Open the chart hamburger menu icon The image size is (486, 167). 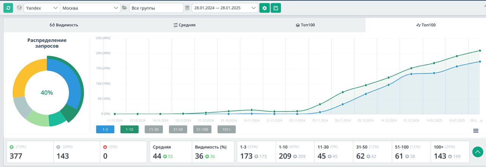point(476,131)
